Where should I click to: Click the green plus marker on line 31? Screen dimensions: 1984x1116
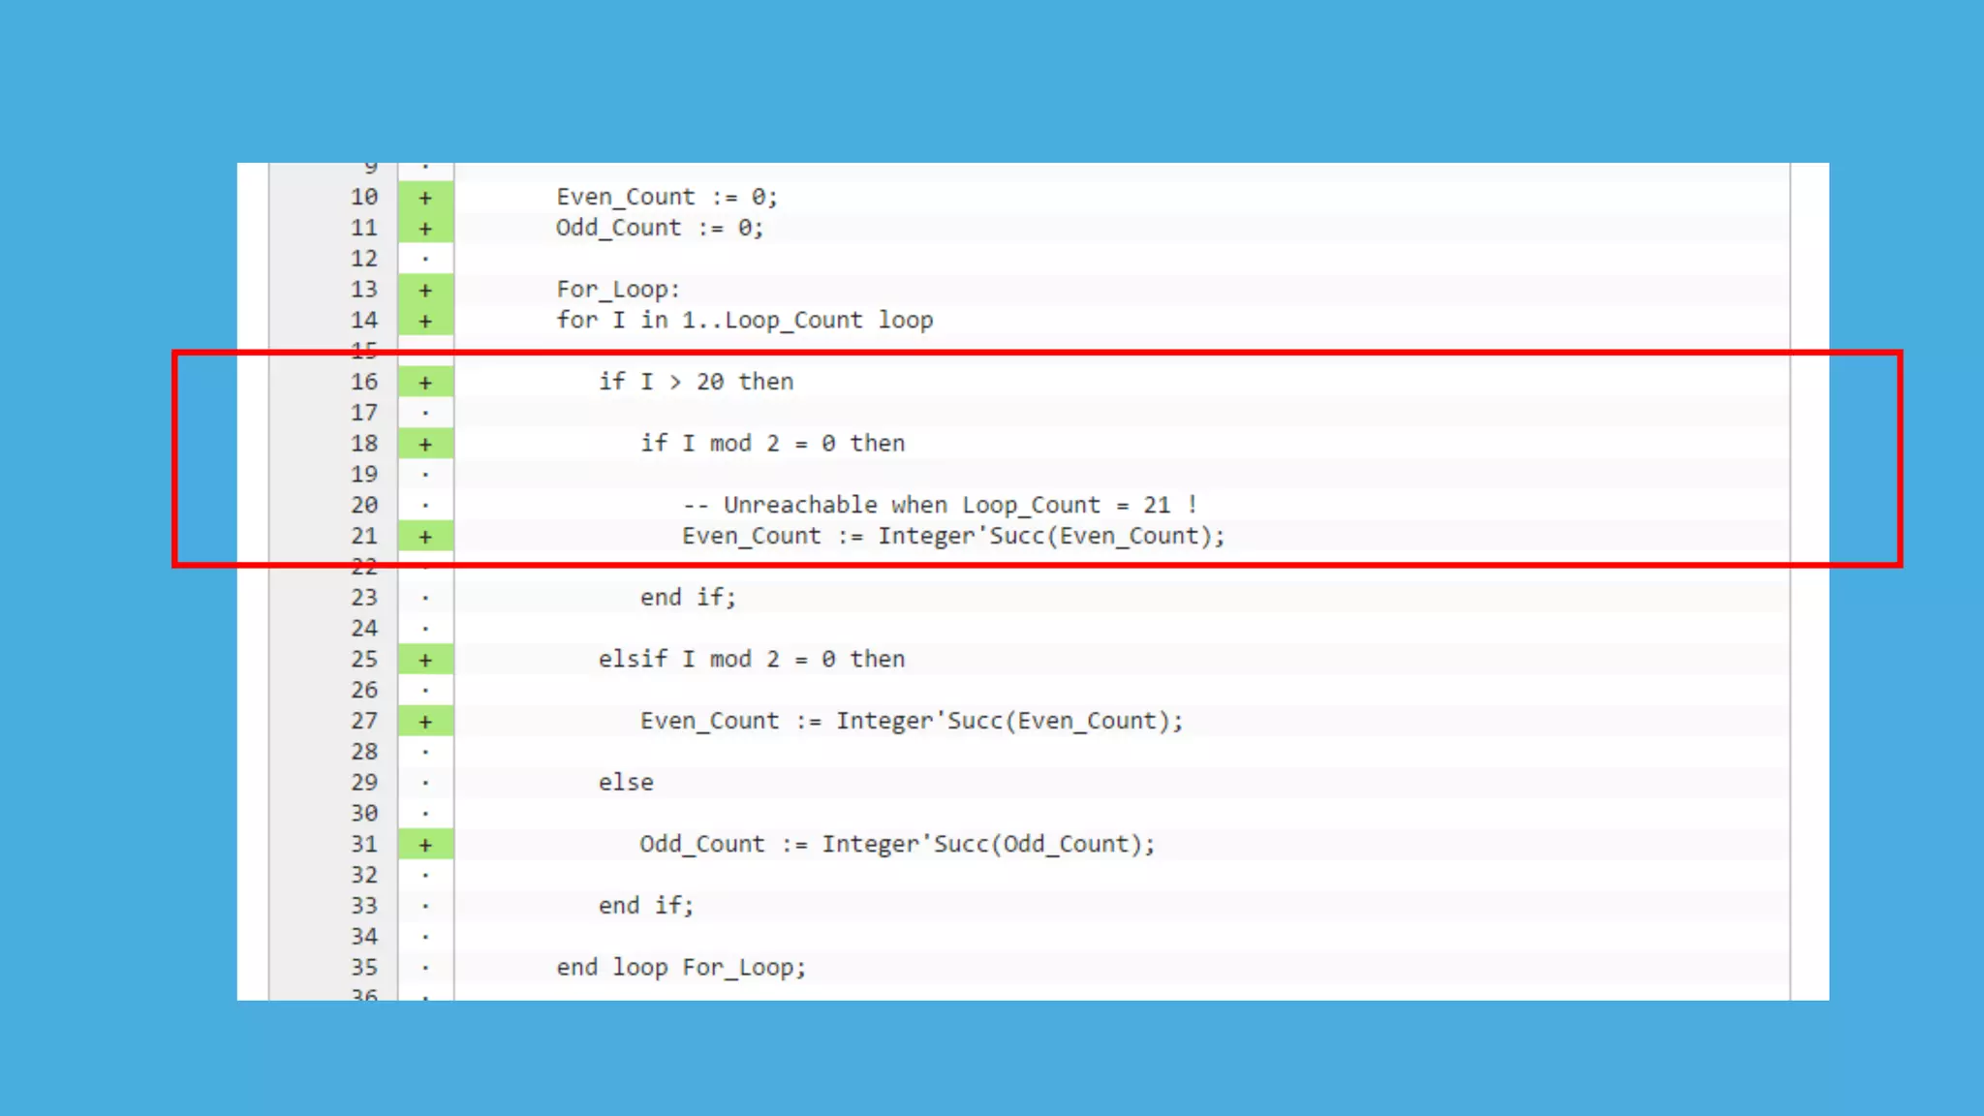(425, 845)
